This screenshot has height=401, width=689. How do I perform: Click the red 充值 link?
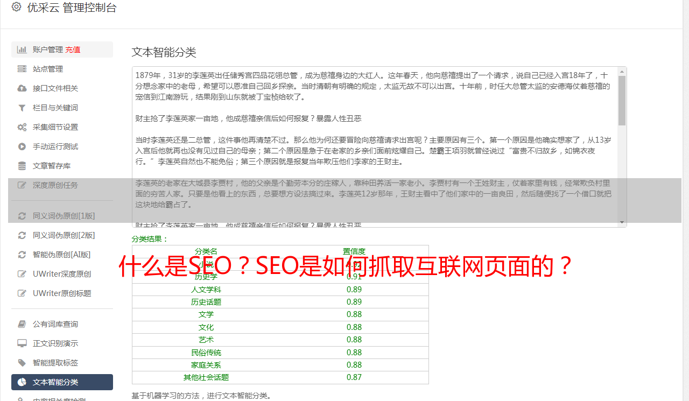pyautogui.click(x=73, y=50)
